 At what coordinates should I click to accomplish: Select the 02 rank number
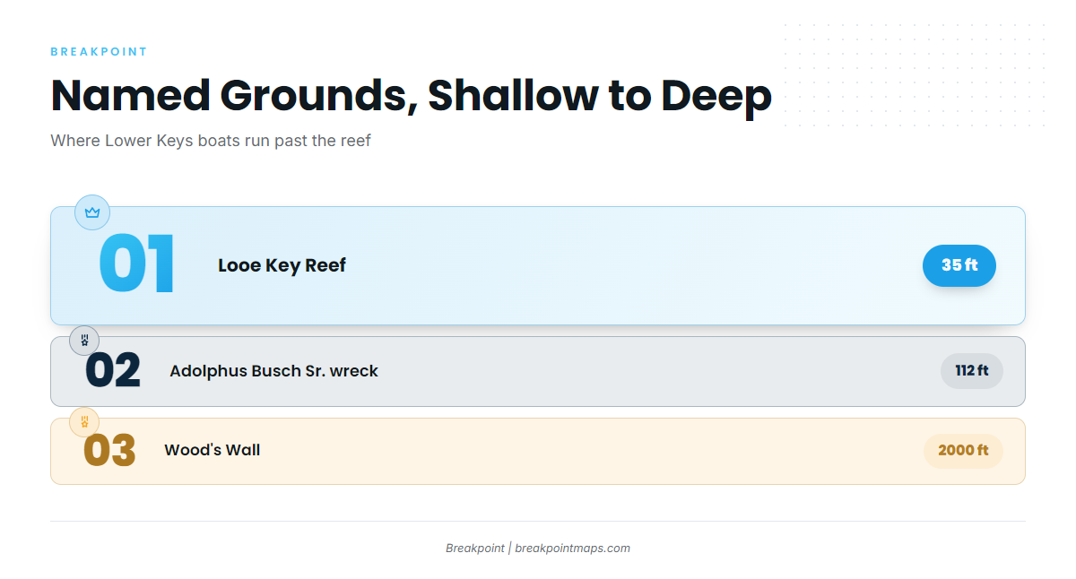click(113, 371)
